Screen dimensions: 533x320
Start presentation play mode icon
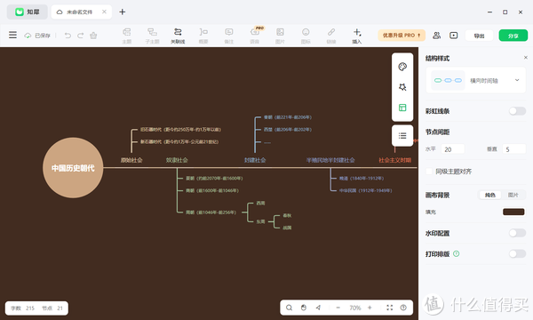point(453,36)
